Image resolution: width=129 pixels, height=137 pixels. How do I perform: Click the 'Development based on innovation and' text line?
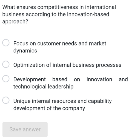point(71,79)
